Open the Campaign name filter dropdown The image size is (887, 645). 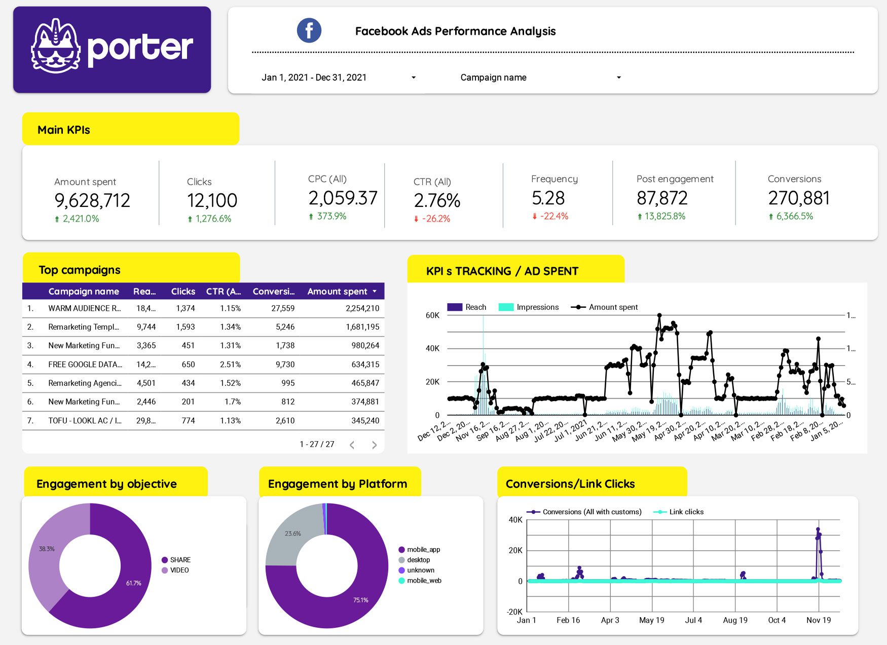(x=539, y=77)
